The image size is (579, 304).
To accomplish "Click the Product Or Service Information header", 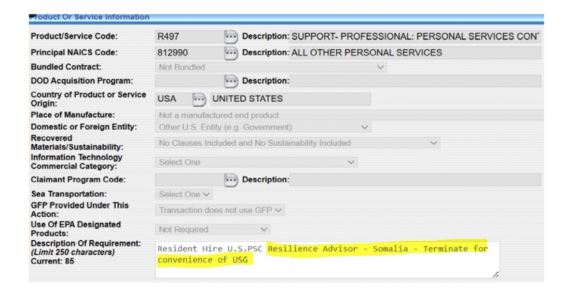I will tap(90, 17).
